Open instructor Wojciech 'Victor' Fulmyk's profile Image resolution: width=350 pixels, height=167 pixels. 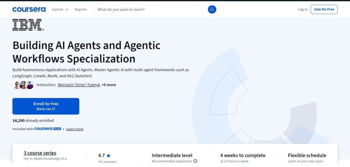tap(79, 85)
